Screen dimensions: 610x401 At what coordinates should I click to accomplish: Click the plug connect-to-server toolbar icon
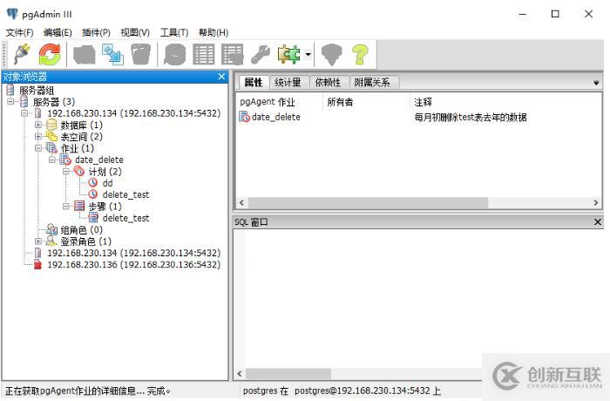pyautogui.click(x=22, y=54)
